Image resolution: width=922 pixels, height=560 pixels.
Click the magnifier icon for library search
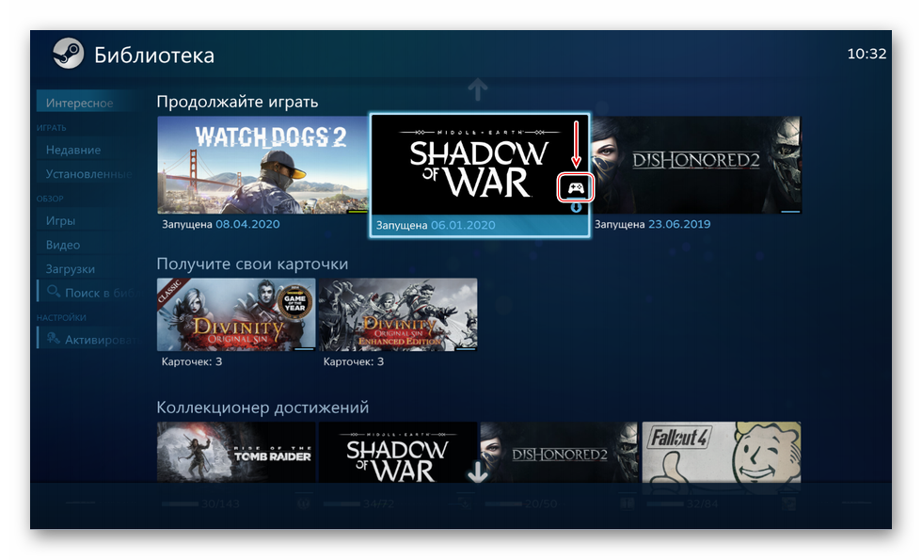tap(54, 291)
